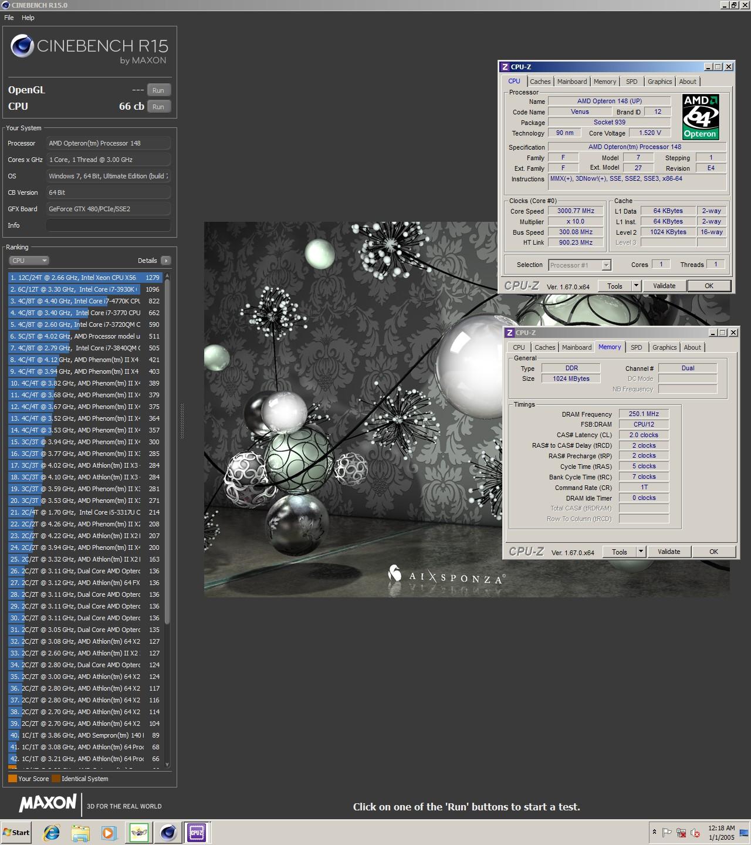The image size is (751, 845).
Task: Select ranking entry 3 Core i7-4770K
Action: click(x=85, y=301)
